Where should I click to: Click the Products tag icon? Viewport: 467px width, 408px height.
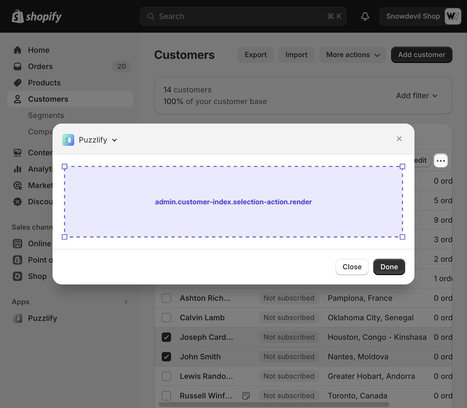[x=18, y=83]
